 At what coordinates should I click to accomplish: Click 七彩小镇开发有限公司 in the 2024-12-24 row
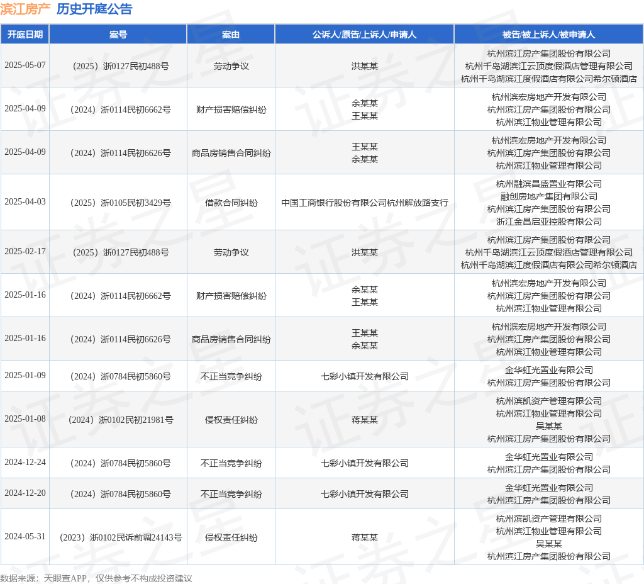click(x=365, y=464)
